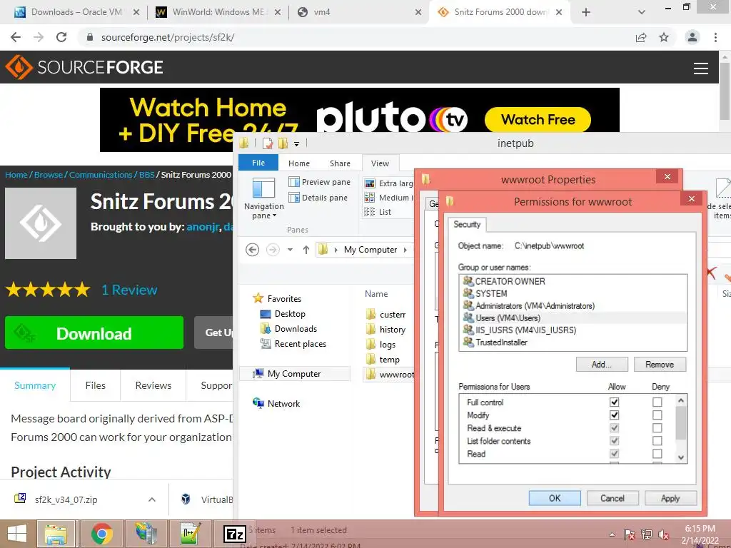This screenshot has height=548, width=731.
Task: Click Add... in Permissions dialog
Action: 602,365
